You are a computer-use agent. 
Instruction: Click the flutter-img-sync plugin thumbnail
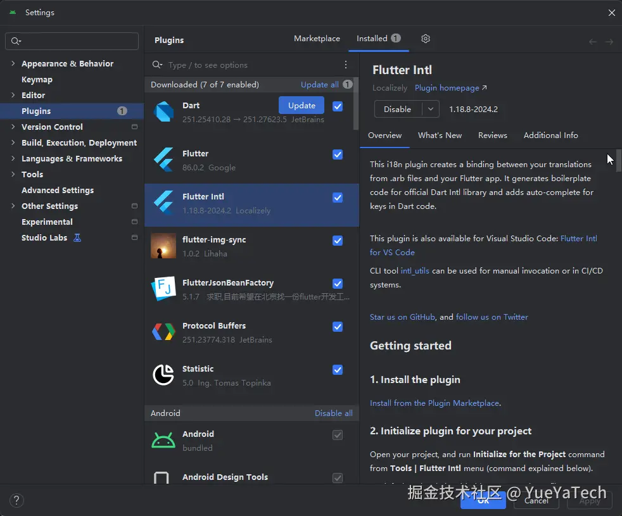pos(163,246)
